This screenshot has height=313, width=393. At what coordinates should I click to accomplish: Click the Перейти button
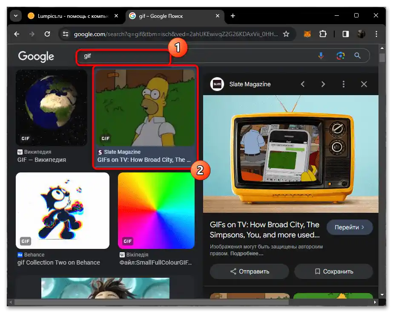350,227
